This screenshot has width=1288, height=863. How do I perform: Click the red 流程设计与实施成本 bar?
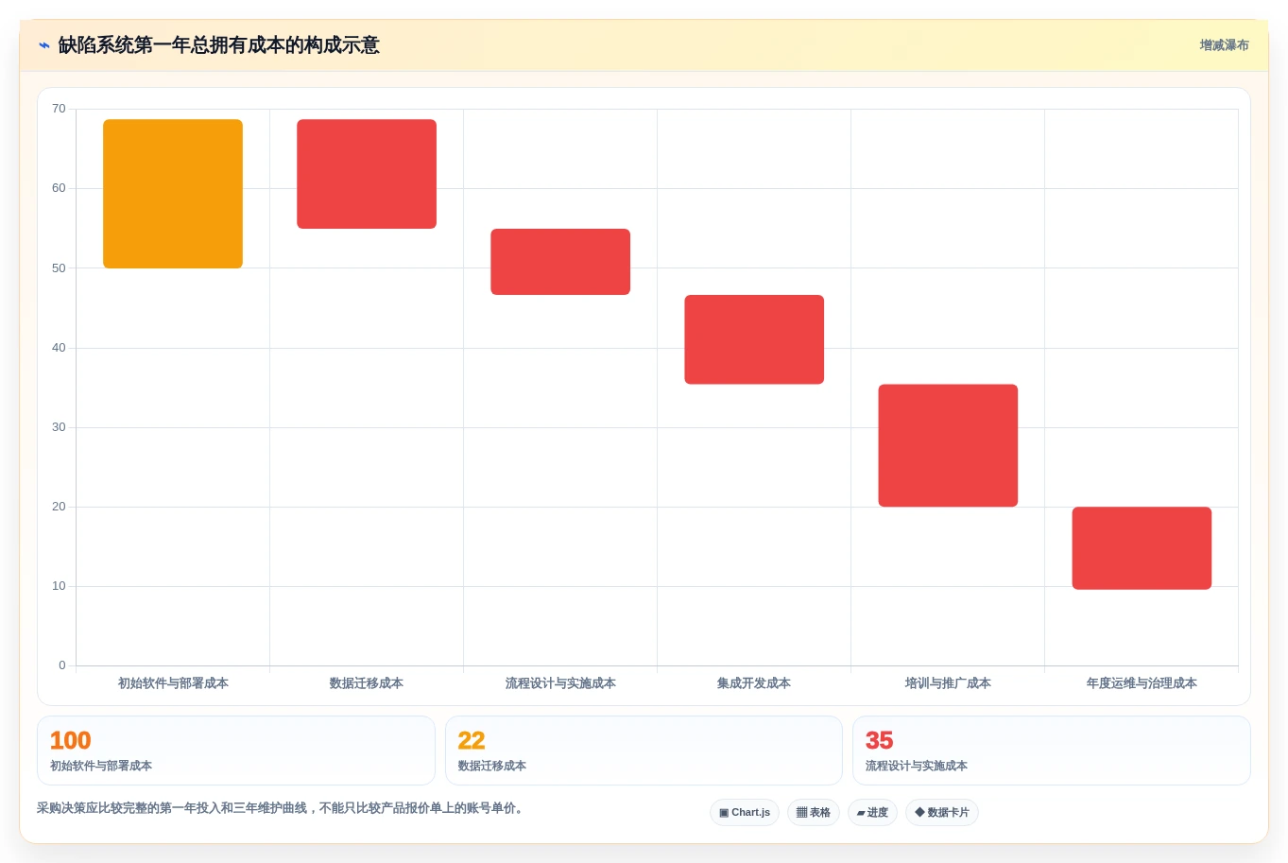click(560, 262)
